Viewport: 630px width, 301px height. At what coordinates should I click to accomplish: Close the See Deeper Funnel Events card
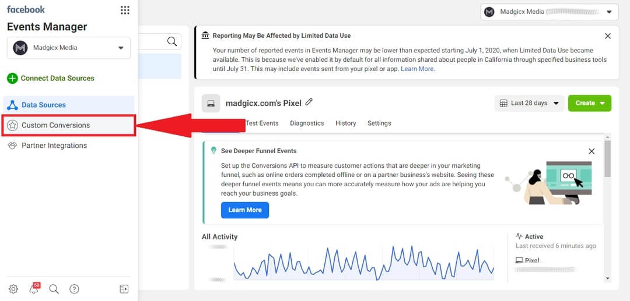tap(591, 151)
